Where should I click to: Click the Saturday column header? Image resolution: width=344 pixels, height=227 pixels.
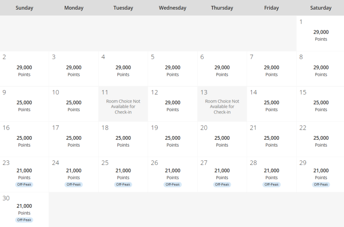[x=321, y=8]
